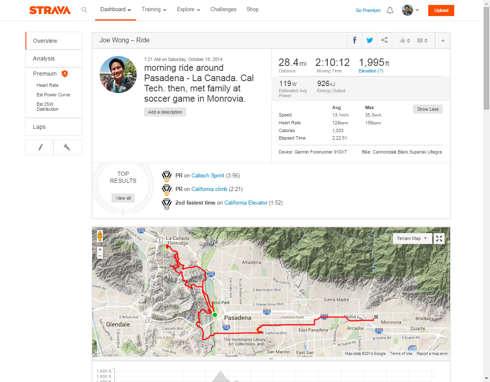Click the search magnifier icon
490x382 pixels.
pos(84,10)
